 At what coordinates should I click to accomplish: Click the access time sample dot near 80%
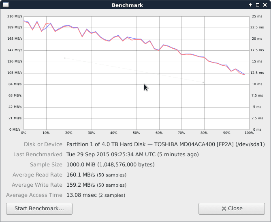[x=203, y=82]
